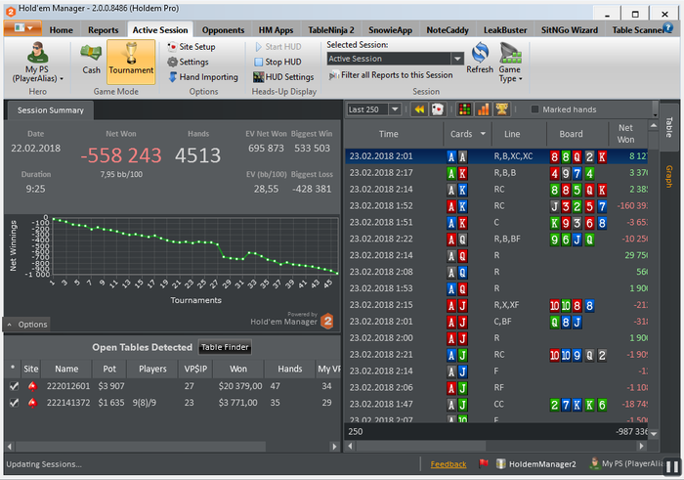Open the SitNGo Wizard tab

point(570,30)
